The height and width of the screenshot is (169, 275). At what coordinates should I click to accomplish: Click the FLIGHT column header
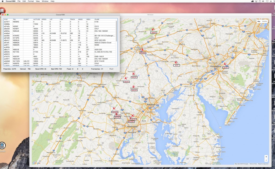click(28, 20)
